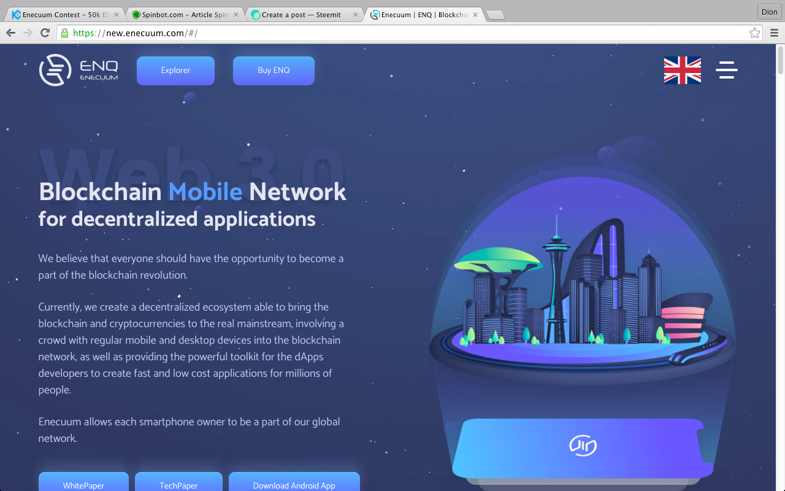Switch to the Create a post Steemit tab
This screenshot has height=491, width=785.
pyautogui.click(x=305, y=14)
